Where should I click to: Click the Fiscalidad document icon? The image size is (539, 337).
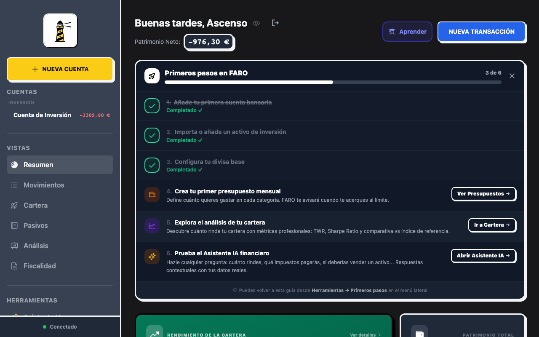tap(14, 266)
